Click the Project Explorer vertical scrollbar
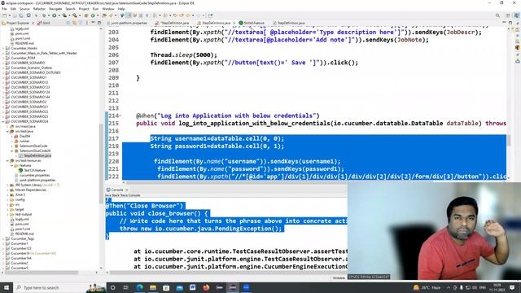Image resolution: width=521 pixels, height=293 pixels. (101, 163)
